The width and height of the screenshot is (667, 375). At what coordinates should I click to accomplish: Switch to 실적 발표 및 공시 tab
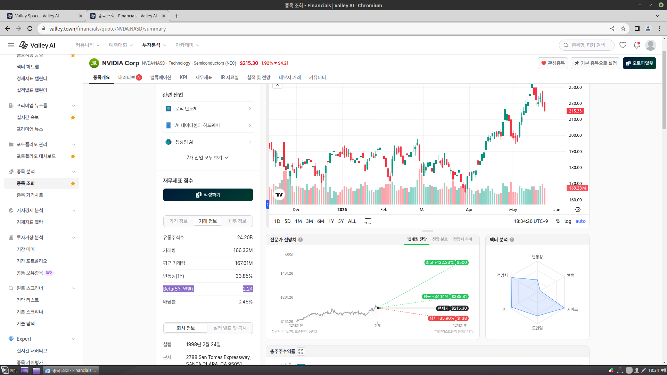pyautogui.click(x=230, y=328)
